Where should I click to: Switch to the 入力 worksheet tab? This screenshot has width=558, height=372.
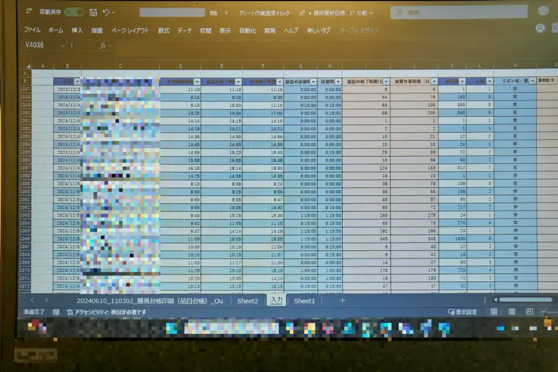(x=276, y=300)
